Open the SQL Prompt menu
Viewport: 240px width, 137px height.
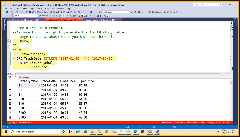point(50,8)
